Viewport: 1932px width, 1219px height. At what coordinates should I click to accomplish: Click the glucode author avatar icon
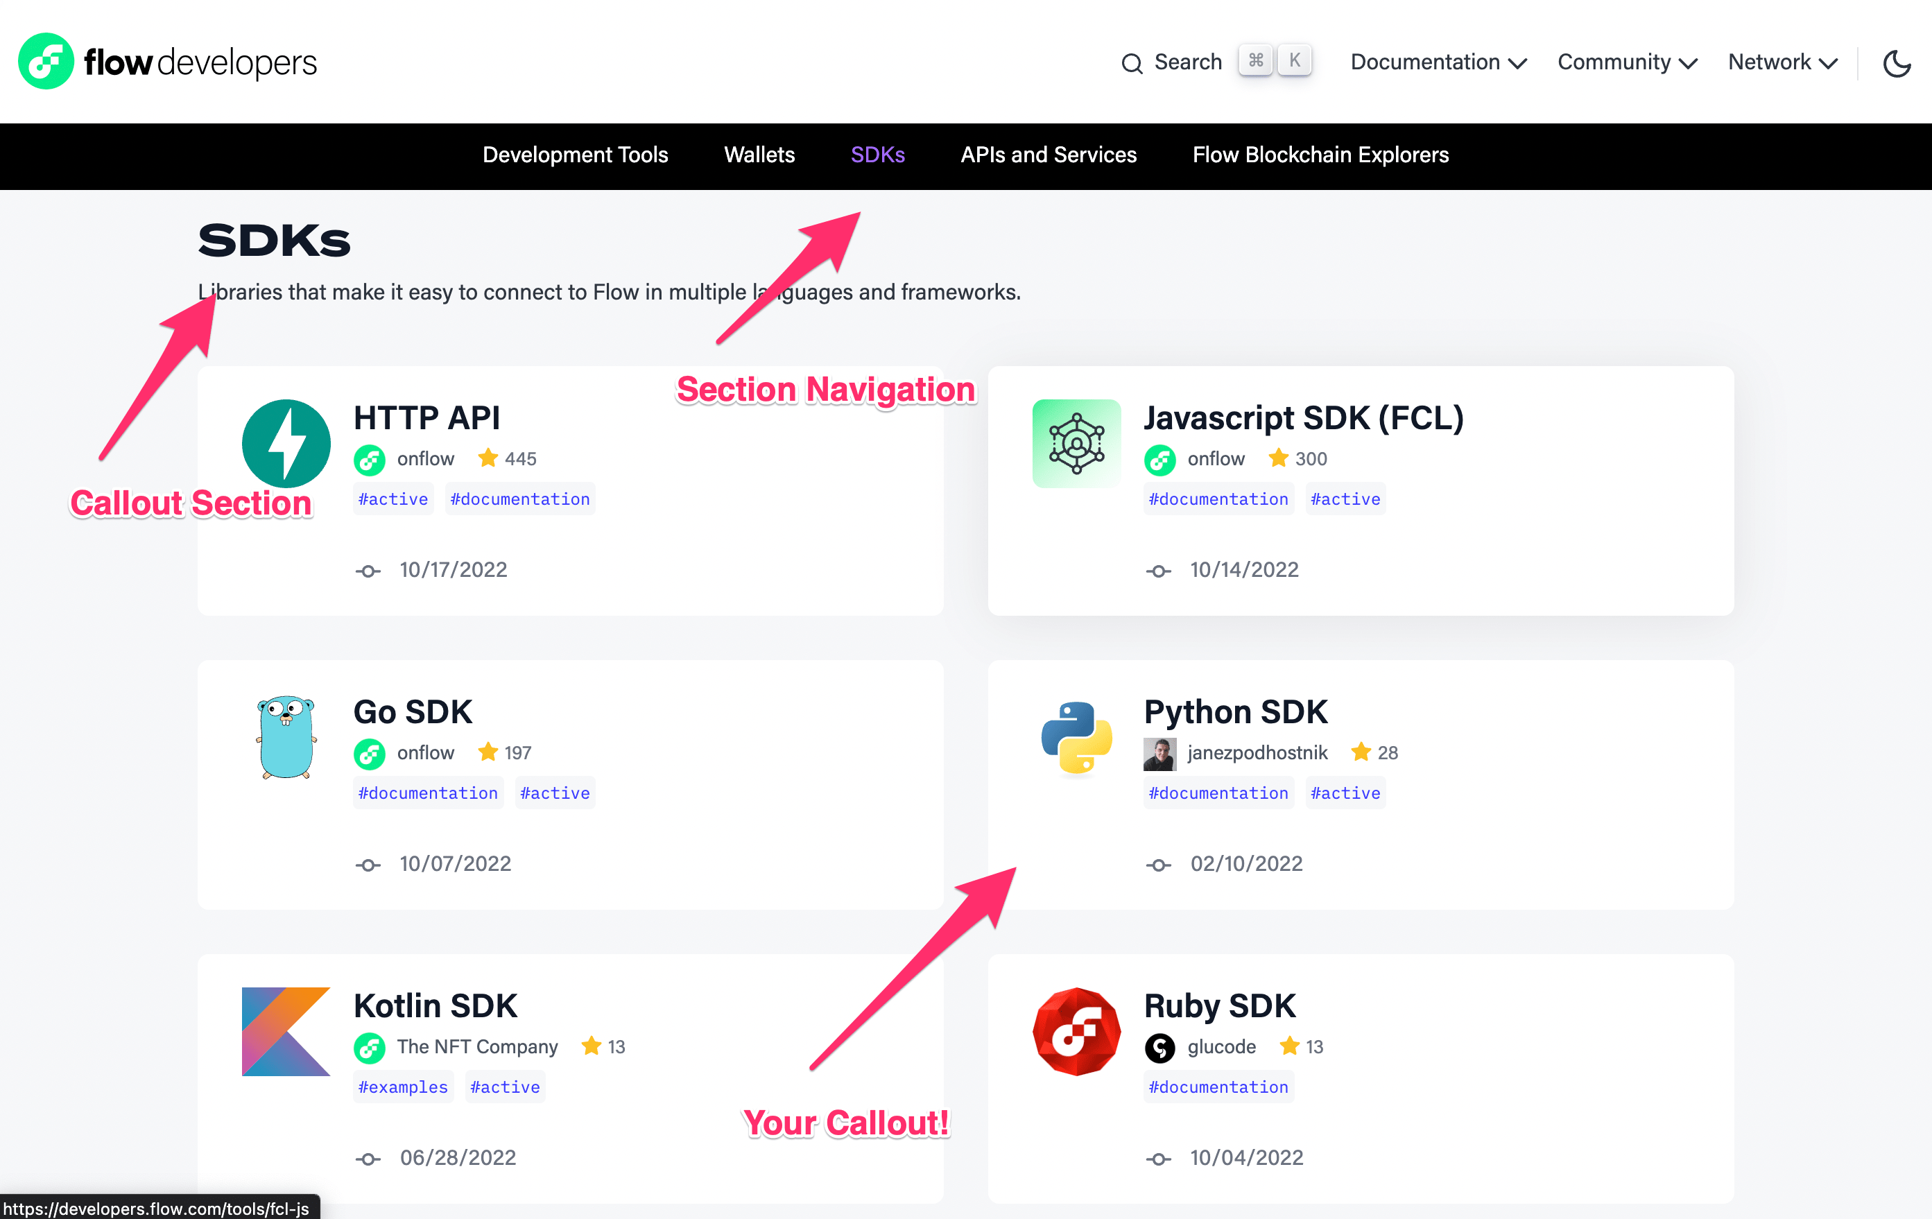1159,1046
